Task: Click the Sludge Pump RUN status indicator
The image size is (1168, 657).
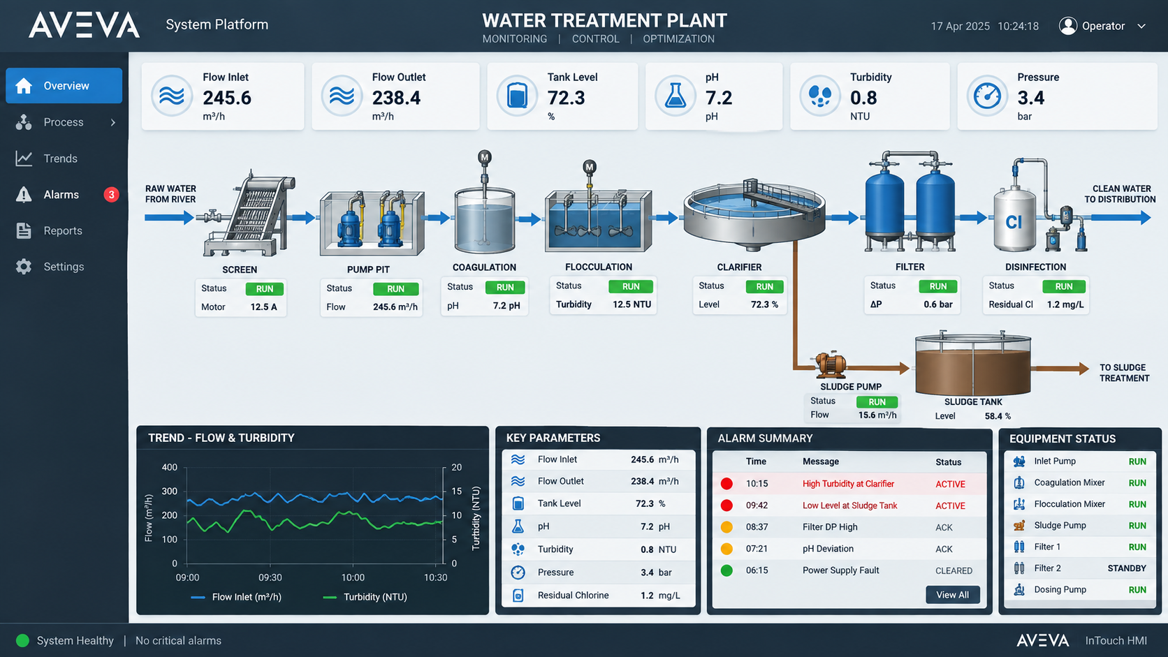Action: click(x=877, y=402)
